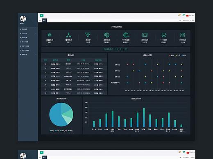Screen dimensions: 213x159
Task: Click the magnifier icon in the sidebar
Action: (x=21, y=38)
